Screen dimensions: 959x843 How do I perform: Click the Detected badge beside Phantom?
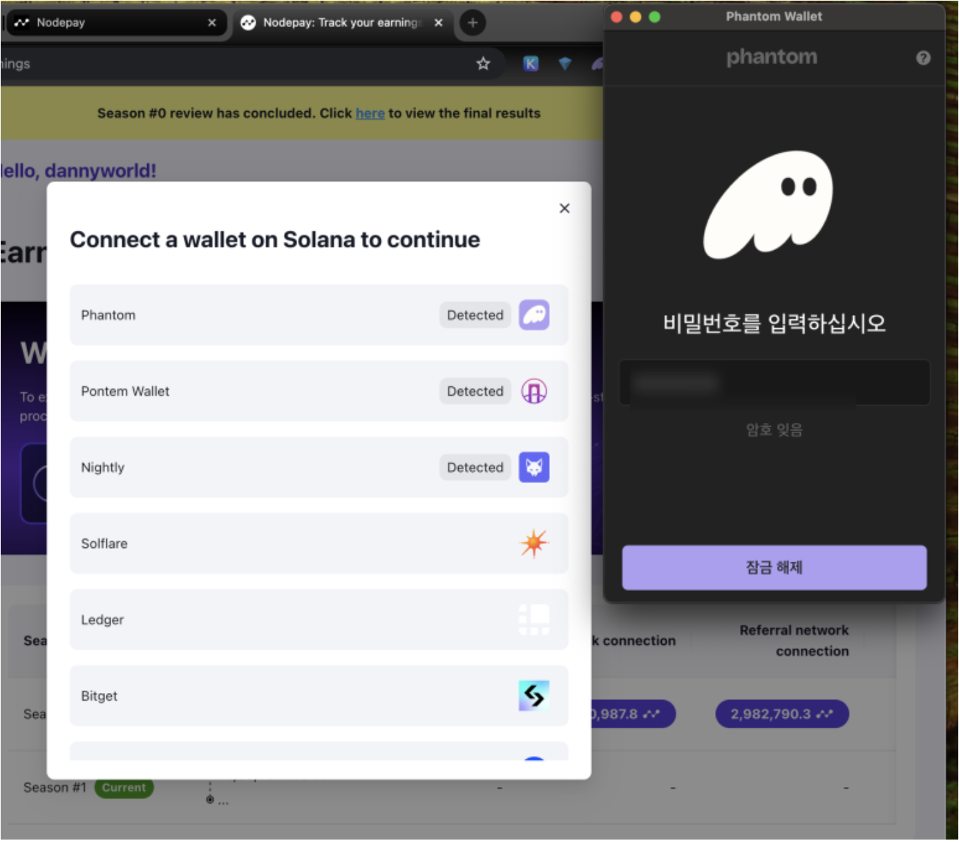click(x=475, y=315)
